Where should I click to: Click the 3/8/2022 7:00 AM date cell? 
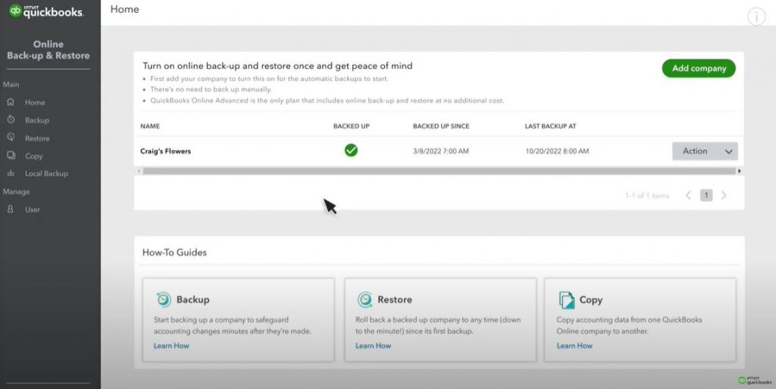pyautogui.click(x=440, y=151)
